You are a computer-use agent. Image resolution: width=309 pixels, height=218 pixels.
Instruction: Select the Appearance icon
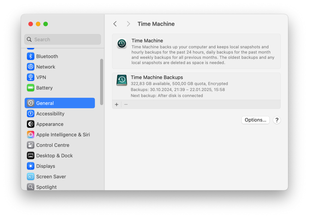[x=31, y=124]
